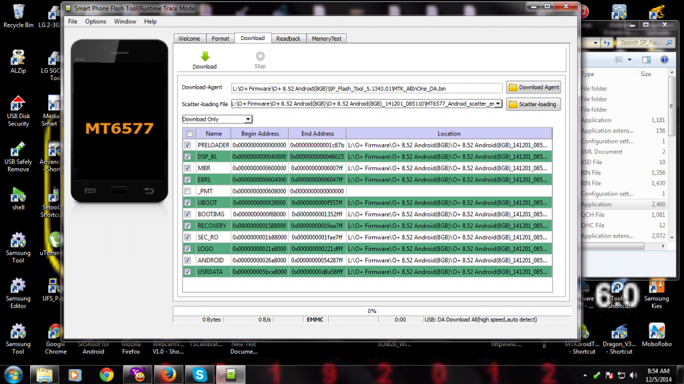Switch to the MemoryTest tab
The width and height of the screenshot is (684, 384).
pos(327,39)
